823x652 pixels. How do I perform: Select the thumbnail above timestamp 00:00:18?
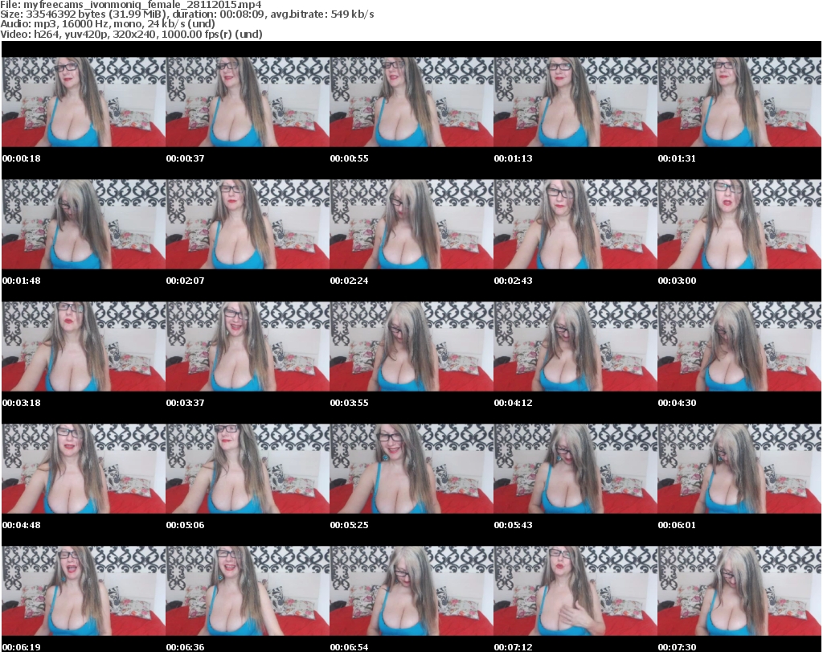(x=84, y=102)
